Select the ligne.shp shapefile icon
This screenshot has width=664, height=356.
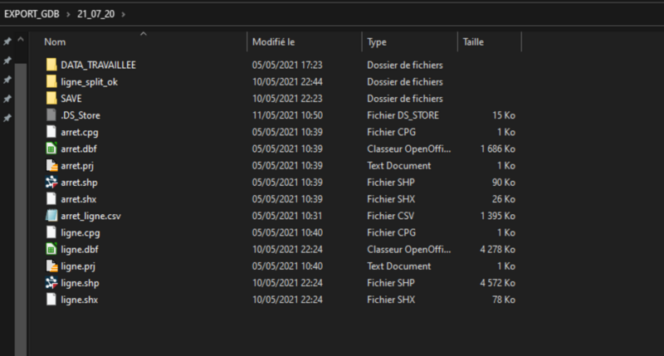tap(51, 283)
